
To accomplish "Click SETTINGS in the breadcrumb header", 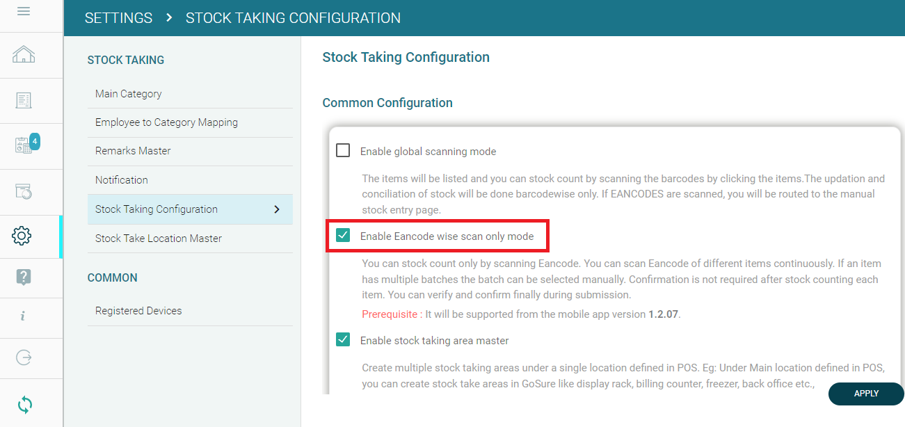I will coord(118,18).
